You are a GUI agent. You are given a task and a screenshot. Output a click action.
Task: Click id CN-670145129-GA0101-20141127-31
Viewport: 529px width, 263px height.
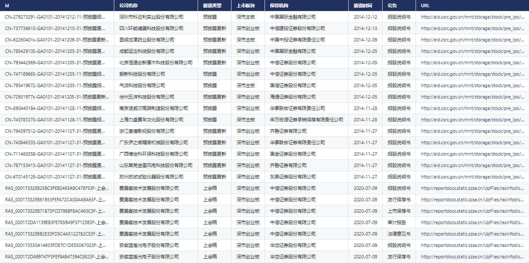tap(55, 177)
